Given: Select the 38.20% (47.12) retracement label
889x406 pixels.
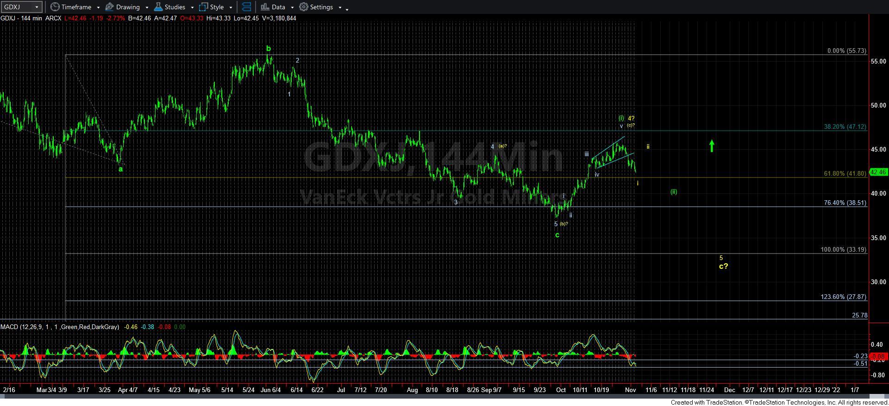Looking at the screenshot, I should point(845,127).
